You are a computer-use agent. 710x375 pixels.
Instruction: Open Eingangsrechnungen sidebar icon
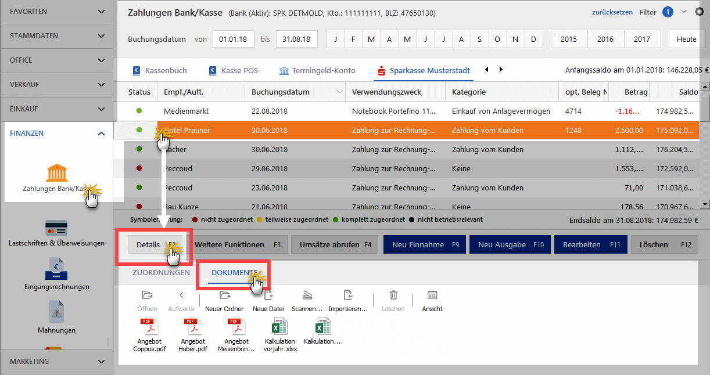[x=56, y=268]
